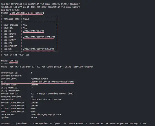The width and height of the screenshot is (155, 126).
Task: Click the Questions: 7 statistic
Action: point(23,123)
